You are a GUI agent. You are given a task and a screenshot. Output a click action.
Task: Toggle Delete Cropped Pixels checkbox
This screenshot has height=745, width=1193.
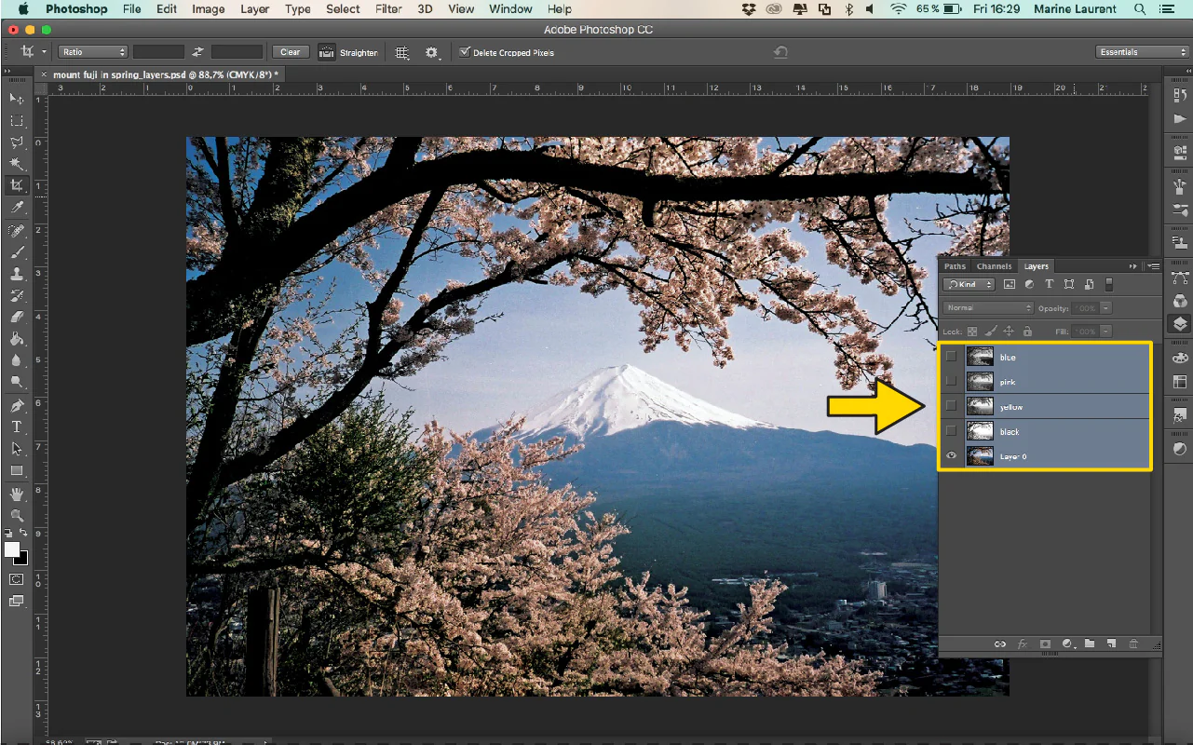465,52
